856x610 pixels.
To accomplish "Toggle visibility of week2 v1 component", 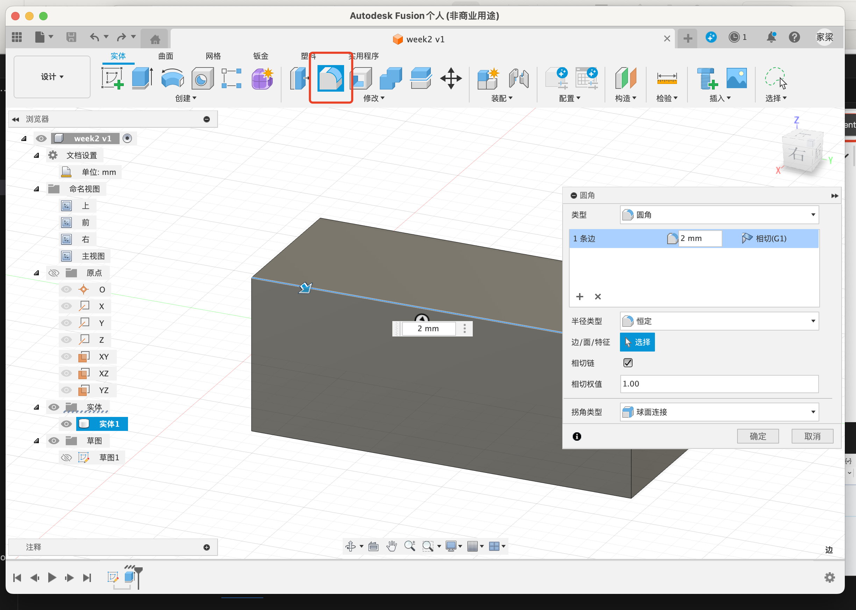I will [x=41, y=139].
